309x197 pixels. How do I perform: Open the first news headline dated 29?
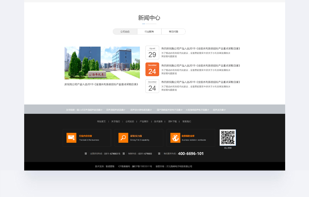[x=201, y=48]
